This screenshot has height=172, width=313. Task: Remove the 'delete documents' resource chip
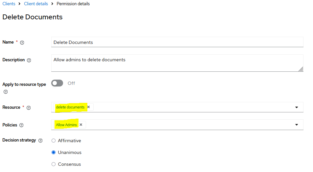(x=88, y=107)
